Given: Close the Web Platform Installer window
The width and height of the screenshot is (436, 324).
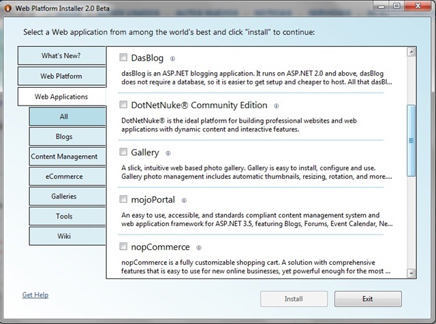Looking at the screenshot, I should [x=418, y=6].
